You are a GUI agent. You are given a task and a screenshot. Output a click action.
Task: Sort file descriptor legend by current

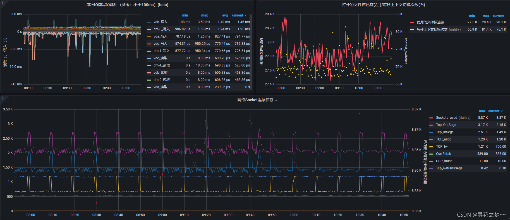pyautogui.click(x=498, y=16)
